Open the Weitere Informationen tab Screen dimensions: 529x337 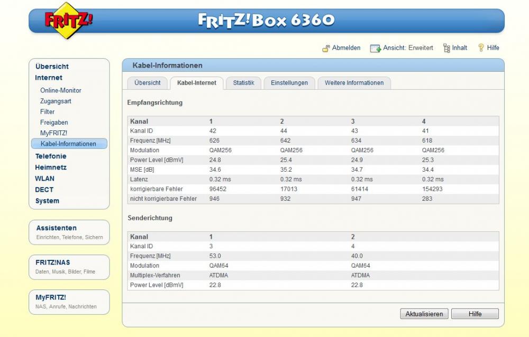tap(354, 83)
